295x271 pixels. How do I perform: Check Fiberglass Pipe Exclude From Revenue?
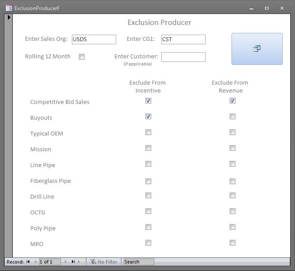[232, 182]
